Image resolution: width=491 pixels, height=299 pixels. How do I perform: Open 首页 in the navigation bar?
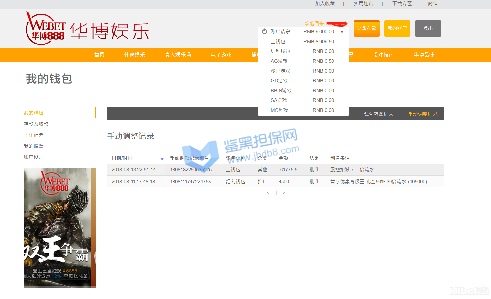point(99,55)
